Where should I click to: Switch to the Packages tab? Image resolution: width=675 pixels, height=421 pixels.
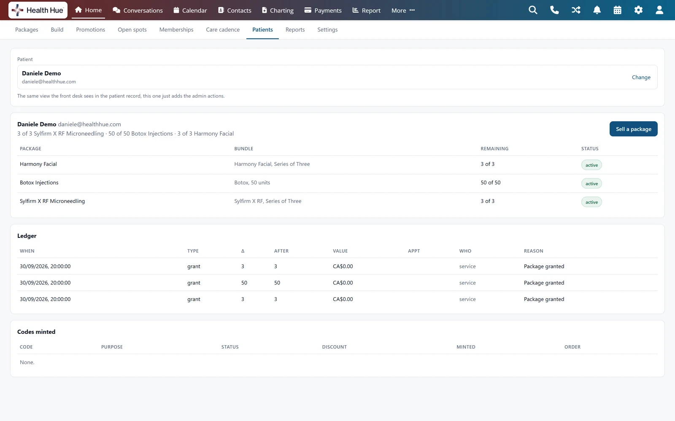[27, 29]
